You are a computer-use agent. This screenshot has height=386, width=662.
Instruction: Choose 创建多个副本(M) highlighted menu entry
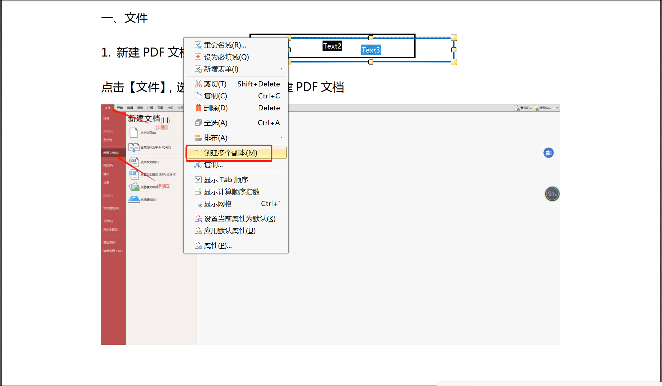(x=236, y=153)
